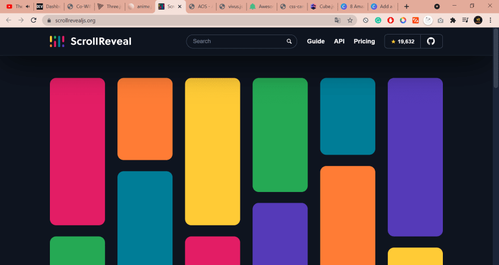499x265 pixels.
Task: Open a new tab with the plus icon
Action: pyautogui.click(x=407, y=6)
